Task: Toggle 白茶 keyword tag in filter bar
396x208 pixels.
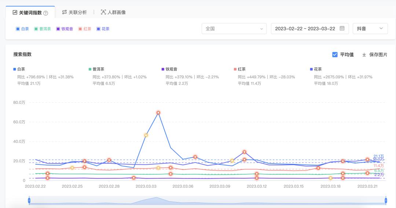Action: 22,29
